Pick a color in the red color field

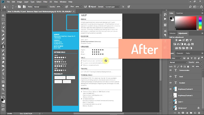186,23
